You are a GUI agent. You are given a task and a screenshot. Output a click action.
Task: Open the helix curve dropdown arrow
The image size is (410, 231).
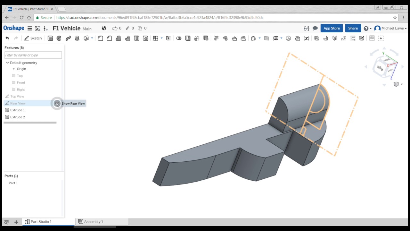[x=281, y=38]
